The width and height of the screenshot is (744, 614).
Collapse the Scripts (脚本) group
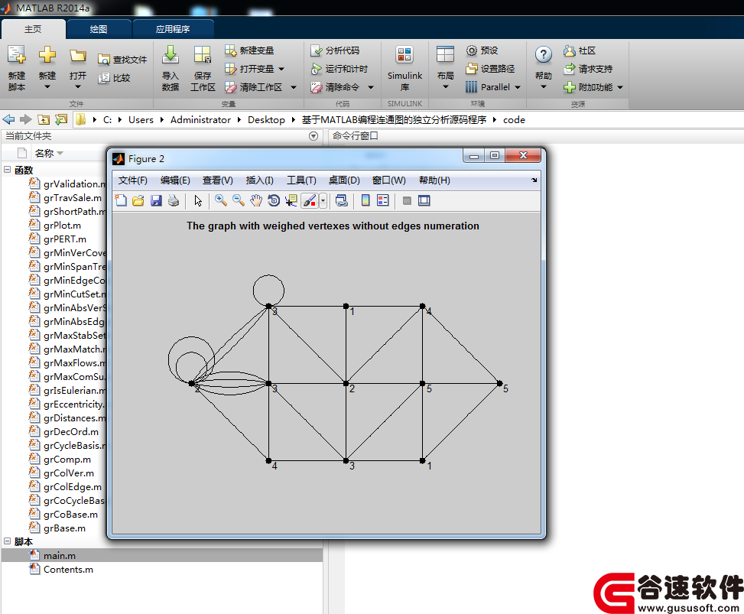click(8, 541)
